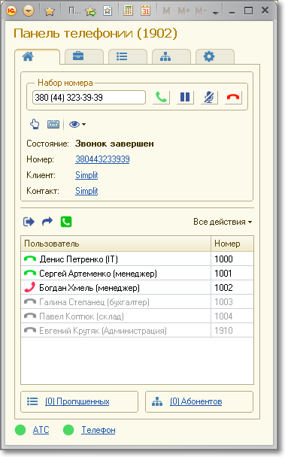Viewport: 285px width, 457px height.
Task: Switch to the org-structure tab
Action: tap(171, 56)
